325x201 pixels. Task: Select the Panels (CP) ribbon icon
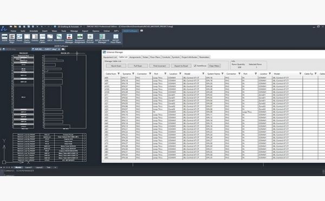tap(19, 38)
